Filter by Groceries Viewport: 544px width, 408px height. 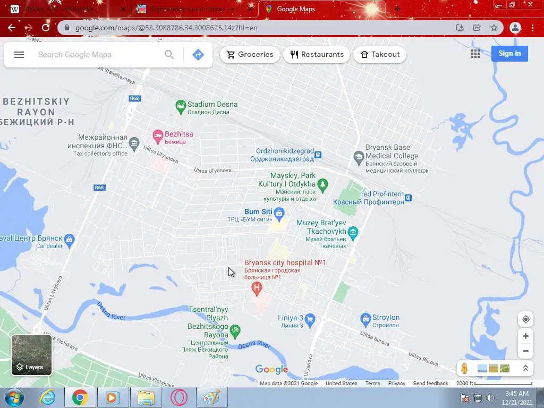pyautogui.click(x=250, y=55)
